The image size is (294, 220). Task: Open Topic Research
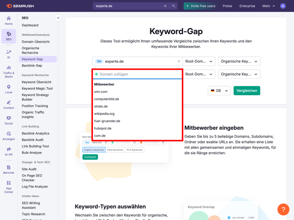pyautogui.click(x=33, y=214)
